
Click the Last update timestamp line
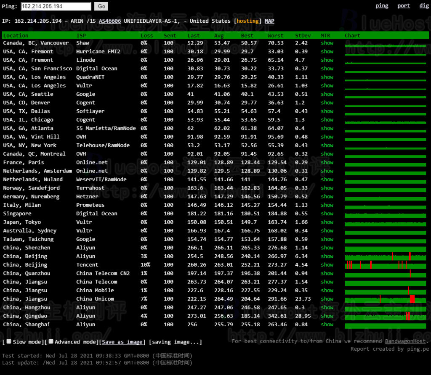coord(97,363)
